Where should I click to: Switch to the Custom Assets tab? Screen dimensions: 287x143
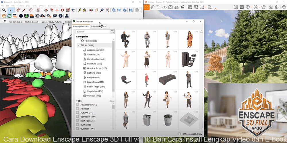coord(98,26)
